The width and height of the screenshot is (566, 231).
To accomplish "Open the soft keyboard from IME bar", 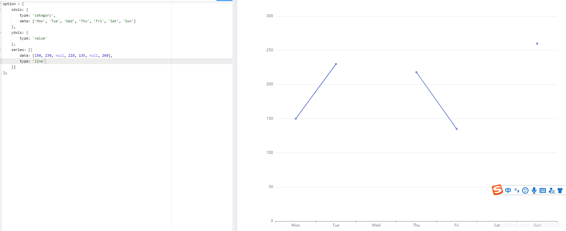I will (x=543, y=191).
